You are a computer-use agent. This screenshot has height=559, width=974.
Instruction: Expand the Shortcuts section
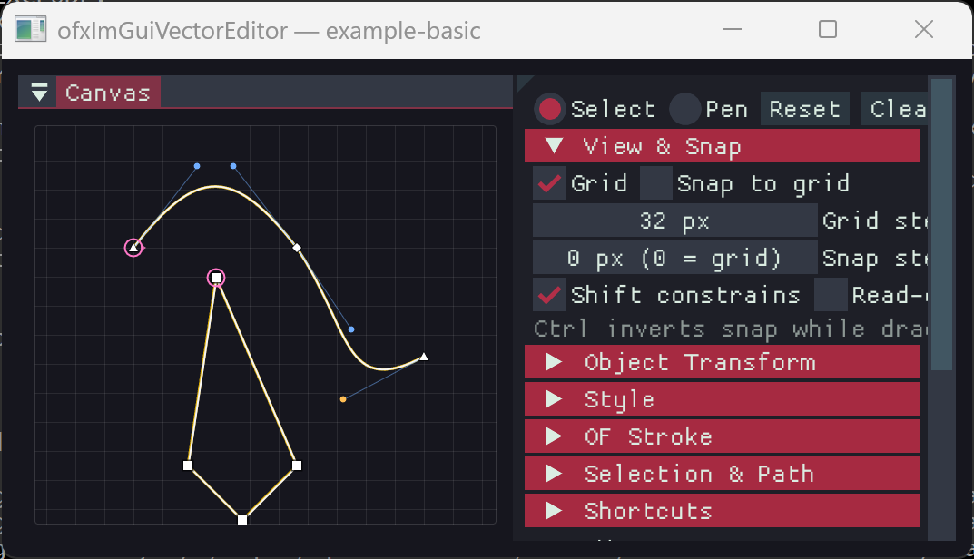pyautogui.click(x=722, y=511)
